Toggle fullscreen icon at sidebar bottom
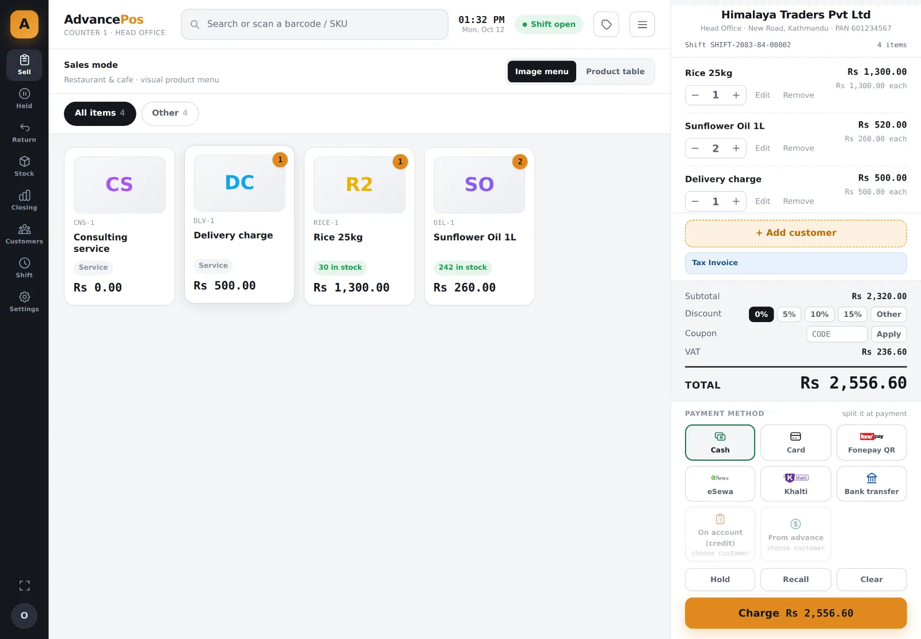Image resolution: width=921 pixels, height=639 pixels. (x=24, y=586)
